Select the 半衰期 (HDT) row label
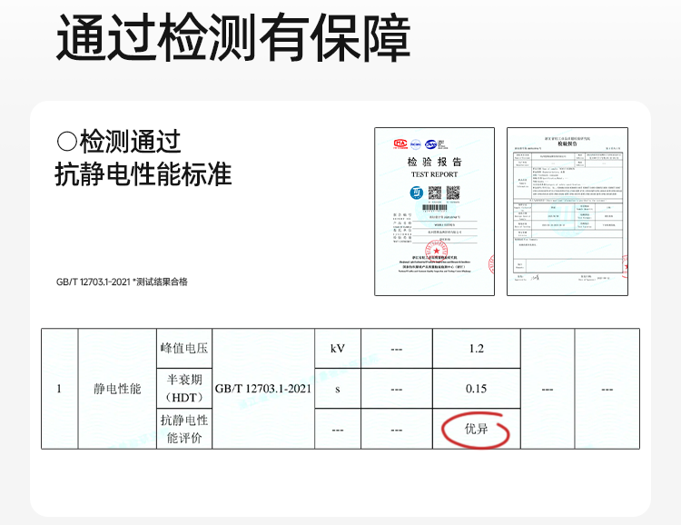This screenshot has height=525, width=681. point(183,389)
